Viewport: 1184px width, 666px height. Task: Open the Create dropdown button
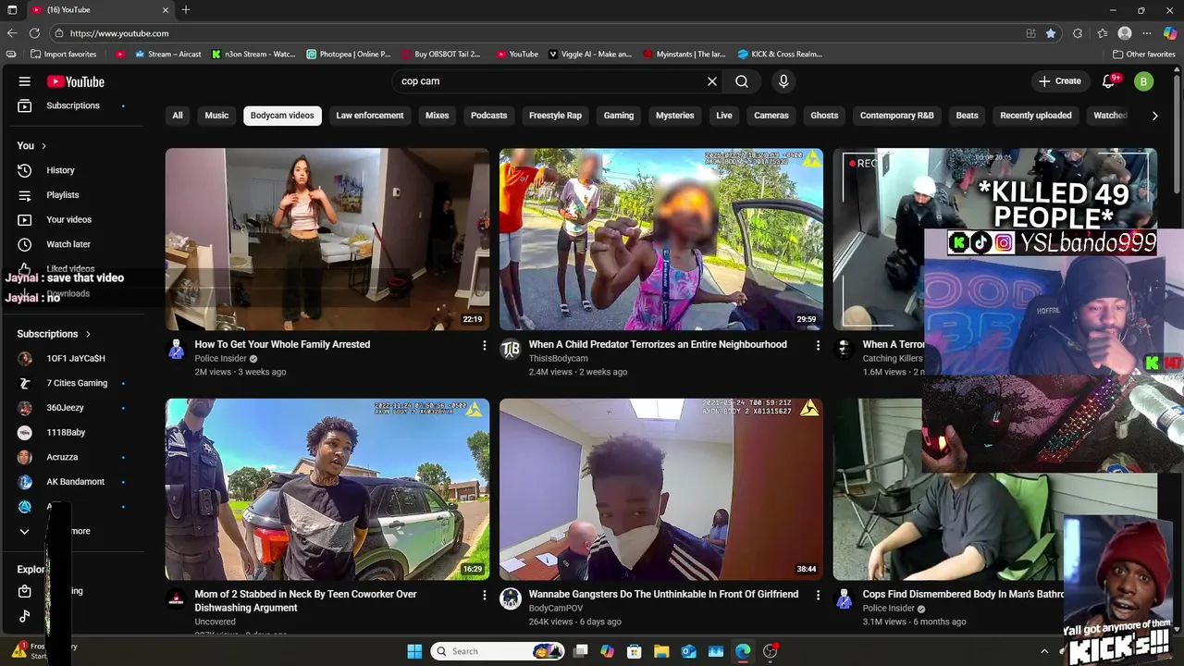point(1060,81)
